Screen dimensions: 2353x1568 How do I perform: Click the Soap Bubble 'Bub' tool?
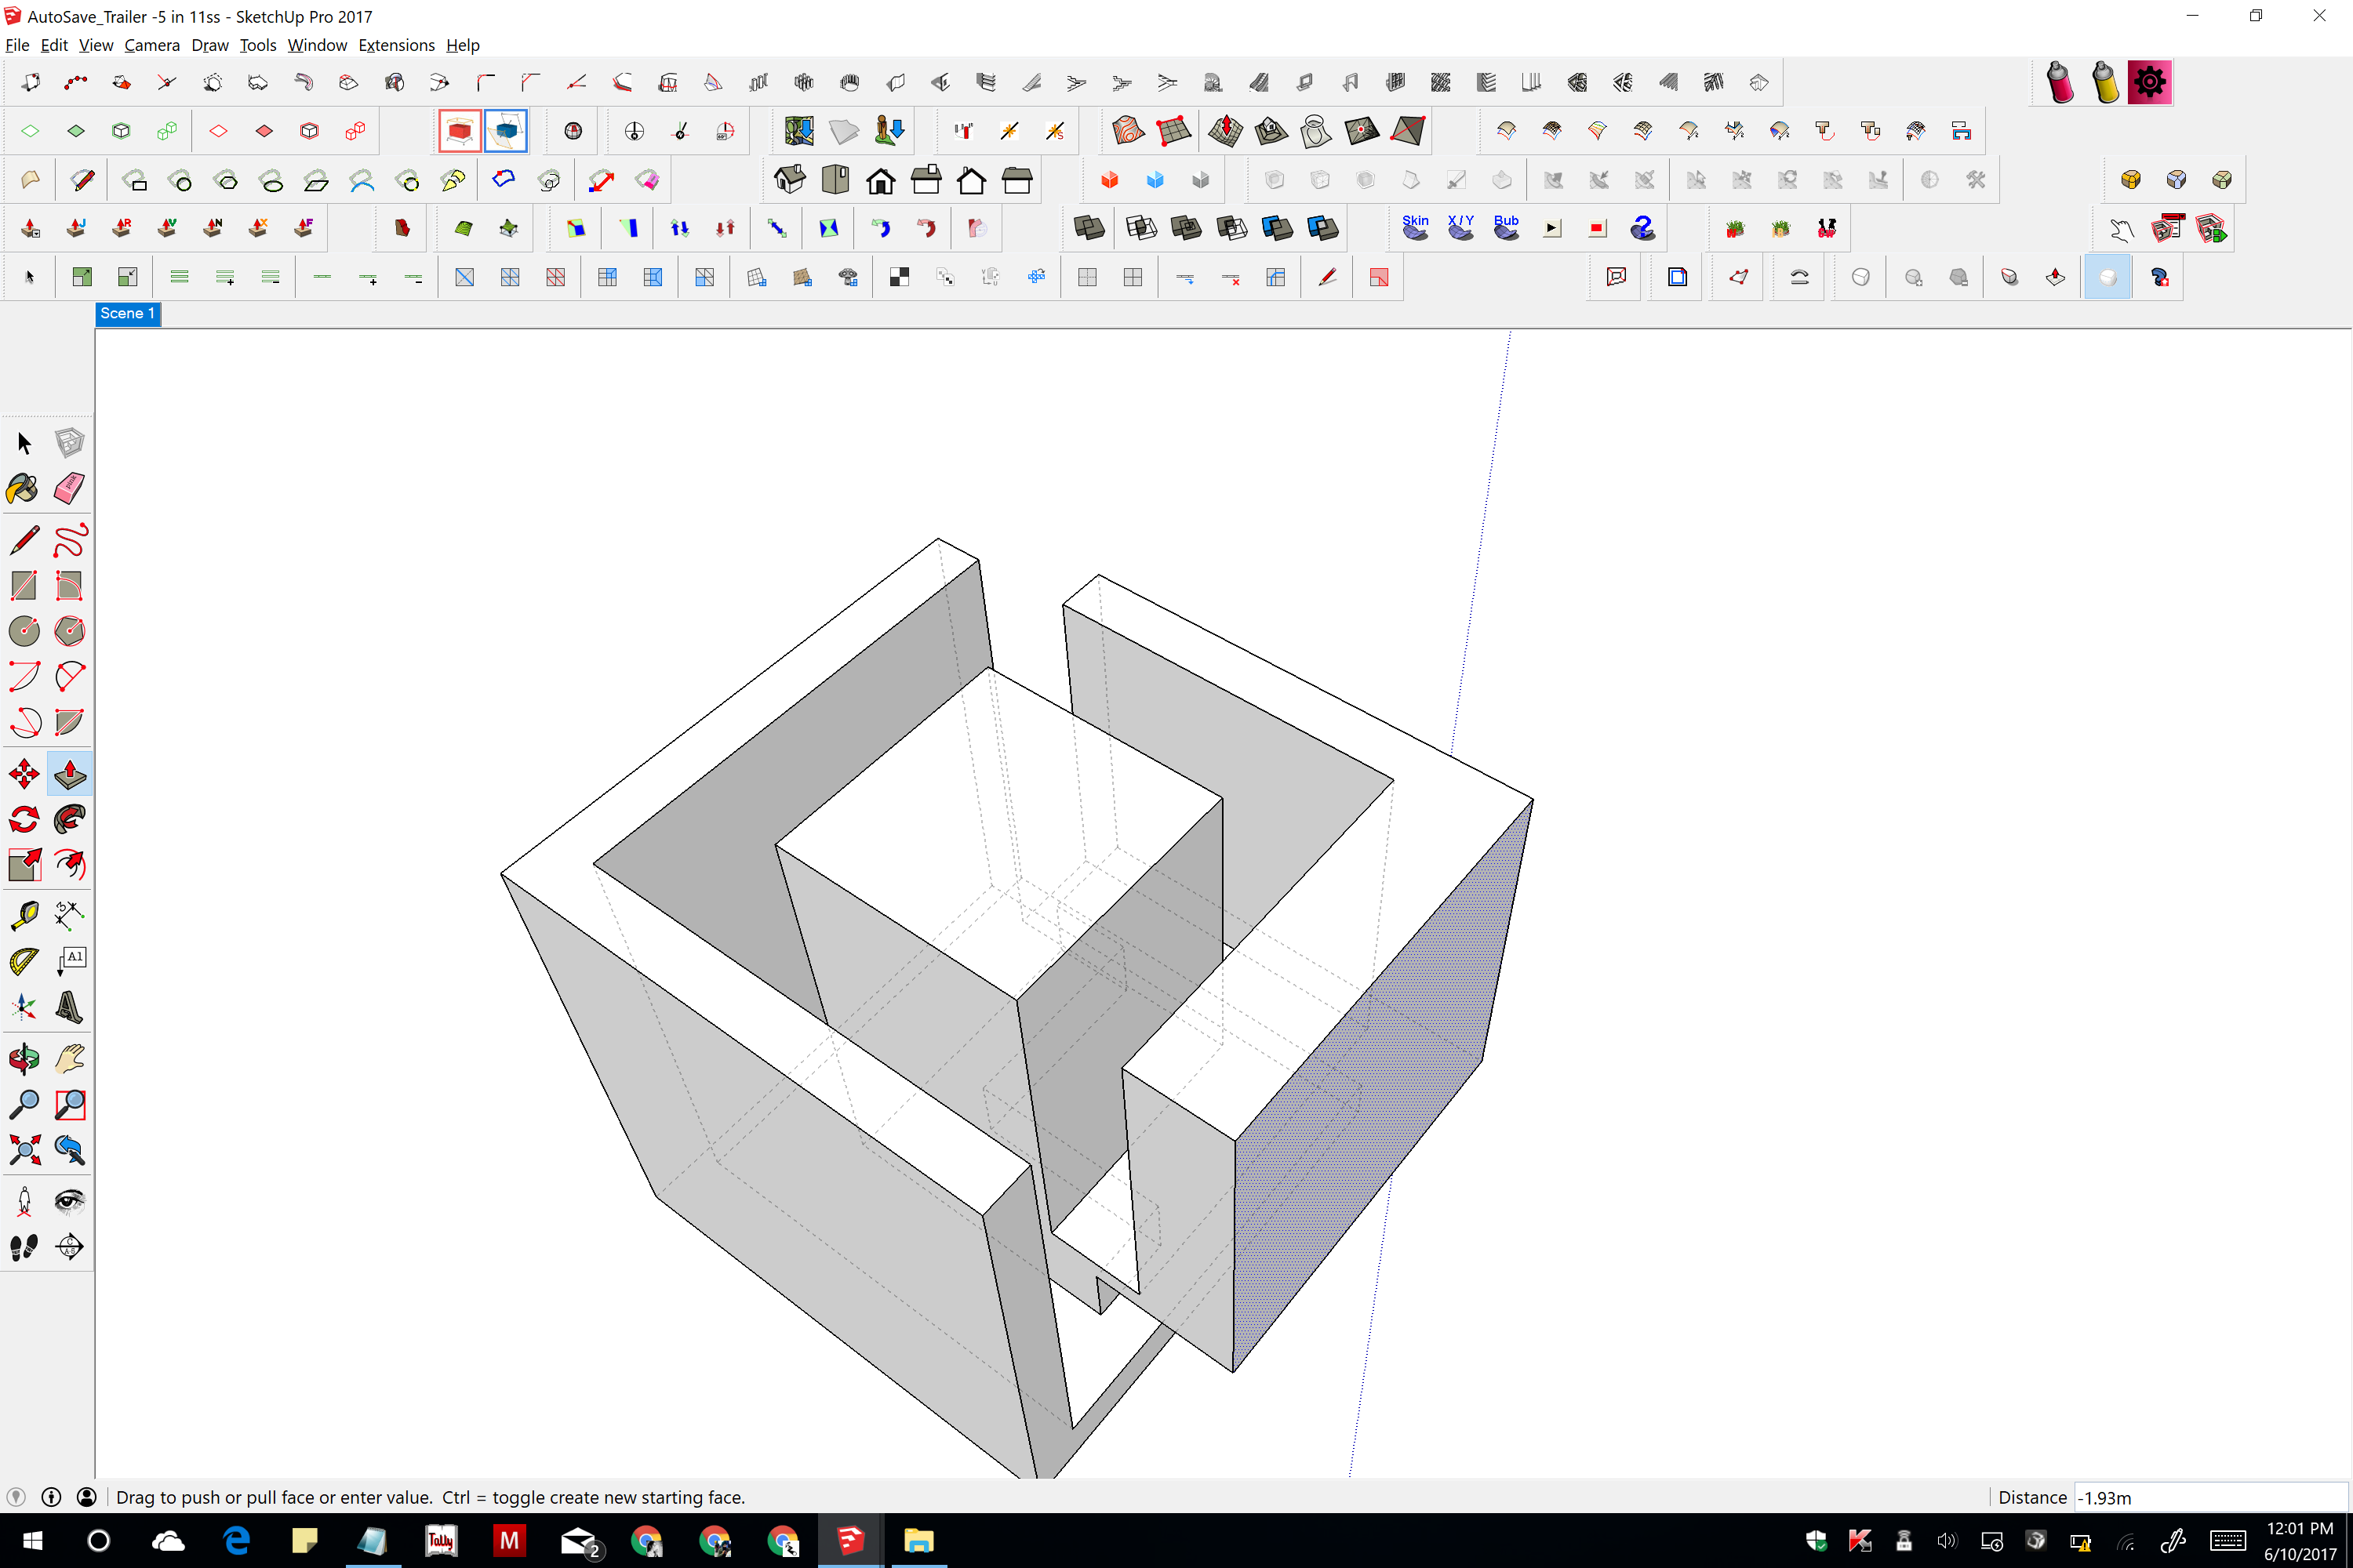pos(1506,228)
